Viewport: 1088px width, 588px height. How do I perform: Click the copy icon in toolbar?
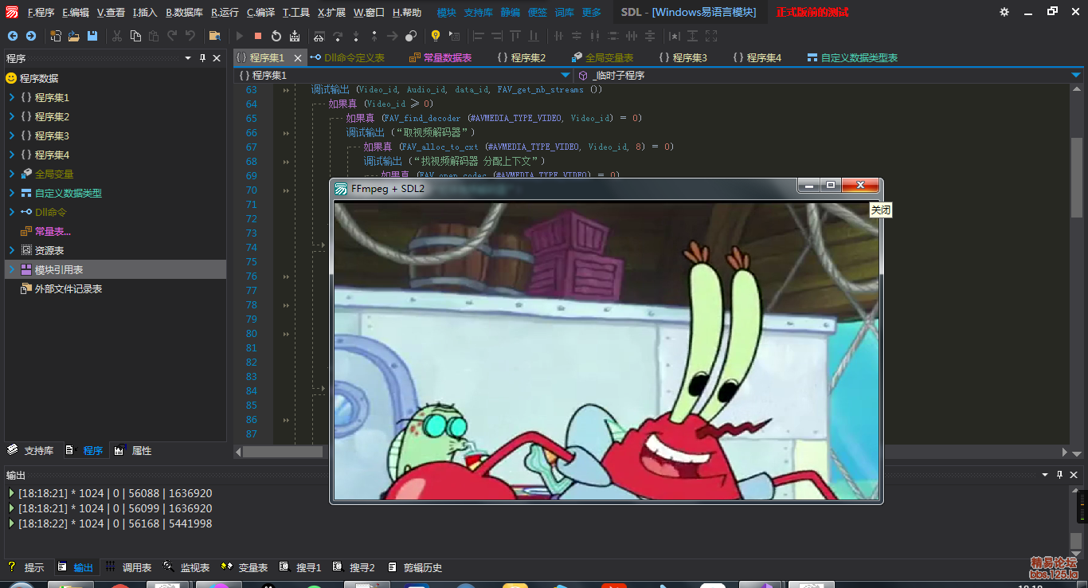point(135,36)
